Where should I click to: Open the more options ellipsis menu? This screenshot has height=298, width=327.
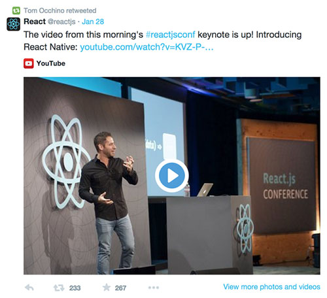154,288
